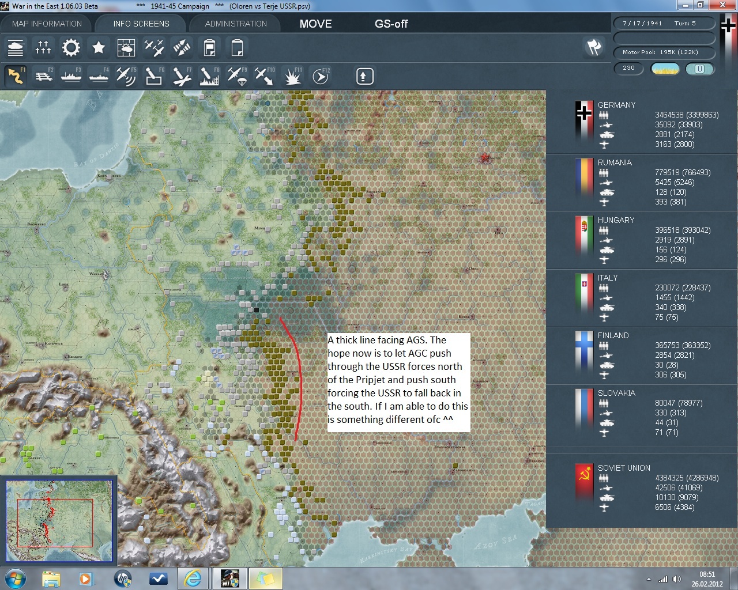Viewport: 738px width, 590px height.
Task: Open the INFO SCREENS tab
Action: tap(141, 24)
